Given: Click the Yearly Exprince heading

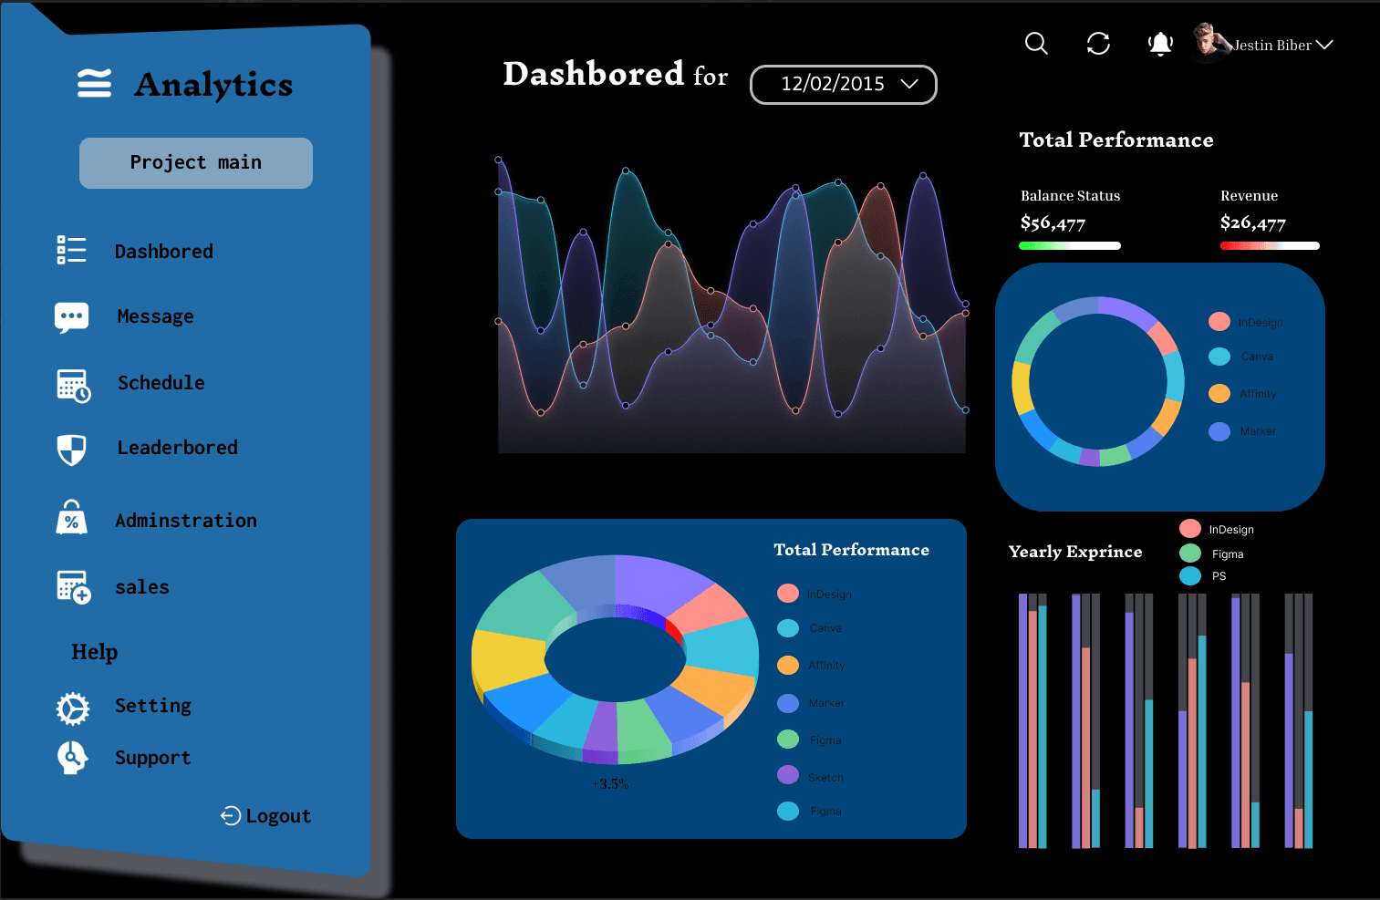Looking at the screenshot, I should pyautogui.click(x=1075, y=552).
